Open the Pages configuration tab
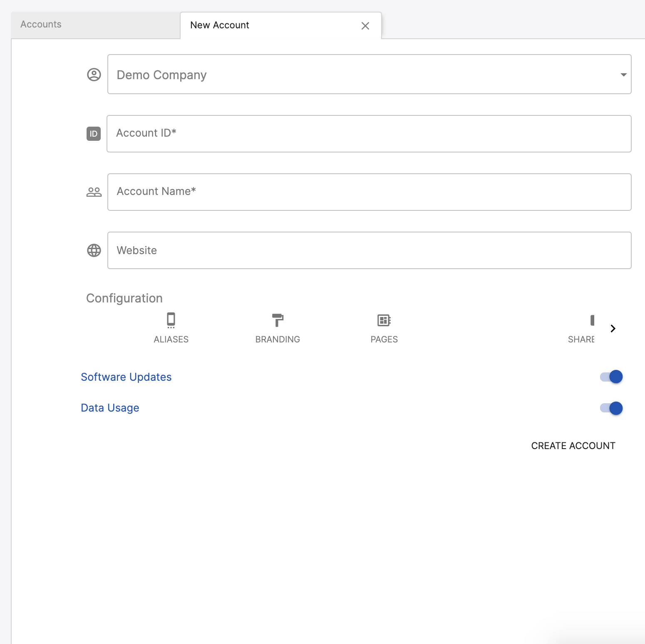 384,328
